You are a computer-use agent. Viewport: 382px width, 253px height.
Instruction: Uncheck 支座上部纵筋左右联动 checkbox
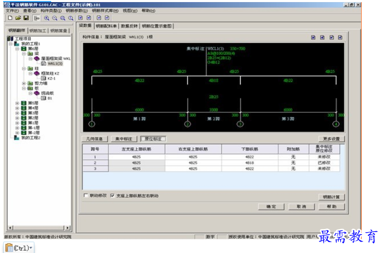[x=112, y=195]
